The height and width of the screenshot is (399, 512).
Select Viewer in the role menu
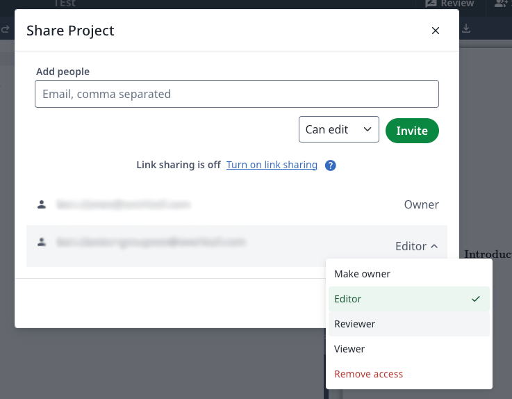pyautogui.click(x=409, y=349)
